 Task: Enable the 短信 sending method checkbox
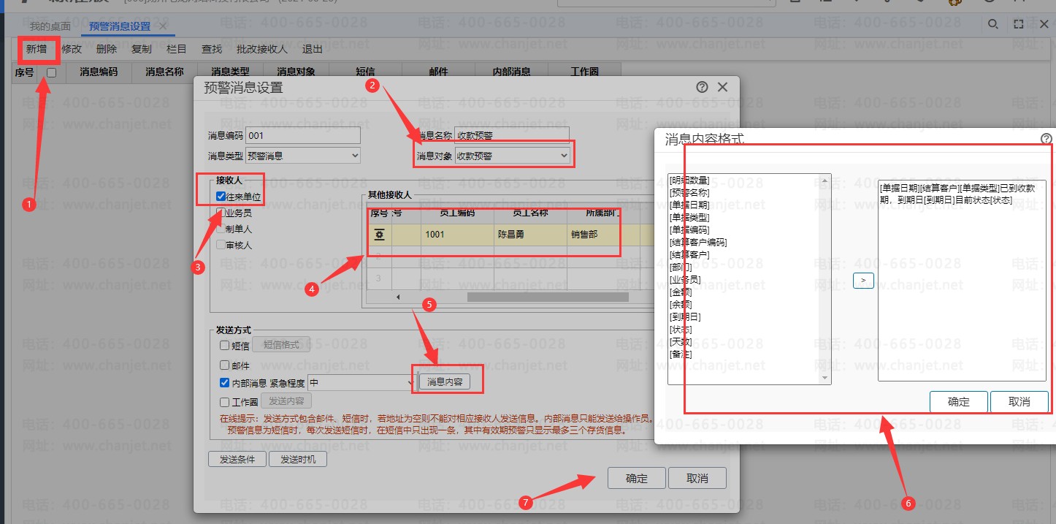point(225,346)
